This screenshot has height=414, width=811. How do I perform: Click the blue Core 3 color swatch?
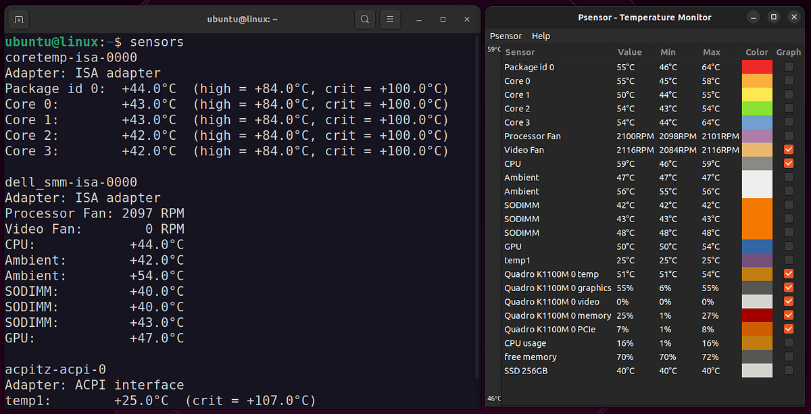click(x=757, y=122)
